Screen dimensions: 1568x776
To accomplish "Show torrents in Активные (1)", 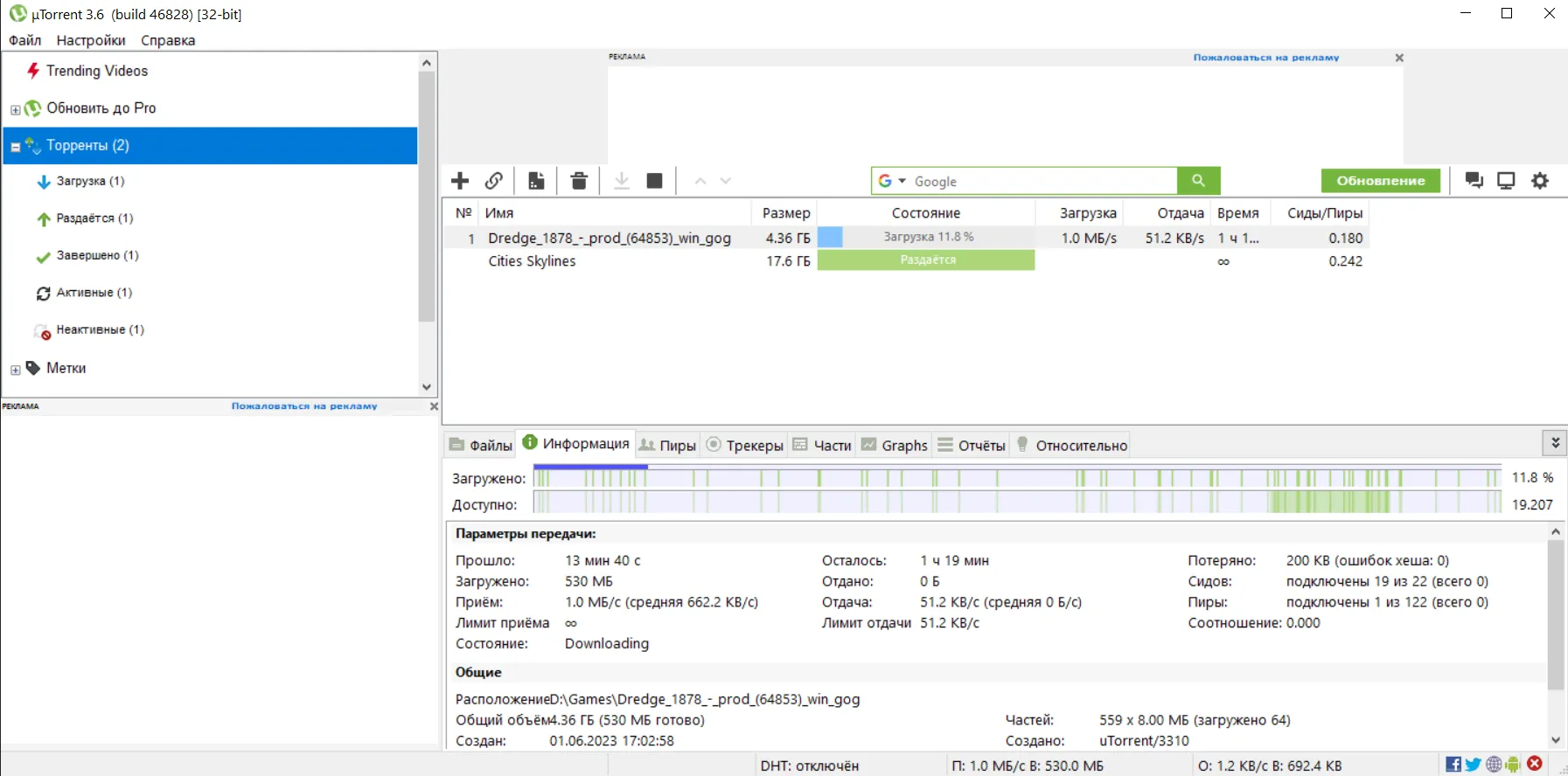I will click(x=94, y=293).
